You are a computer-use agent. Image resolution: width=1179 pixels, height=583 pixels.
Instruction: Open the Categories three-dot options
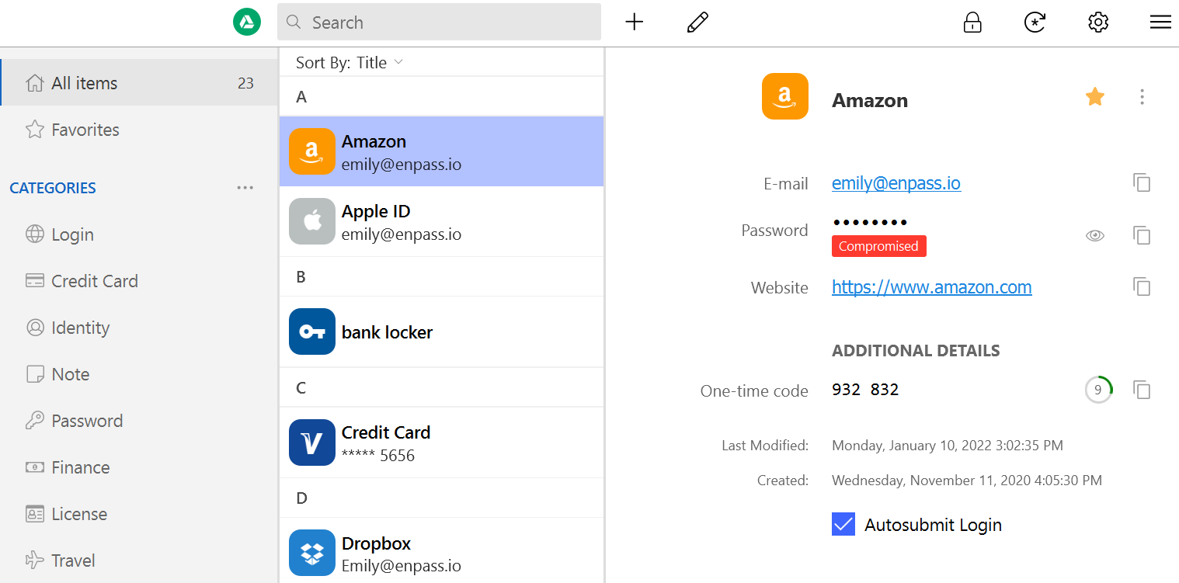click(x=245, y=188)
